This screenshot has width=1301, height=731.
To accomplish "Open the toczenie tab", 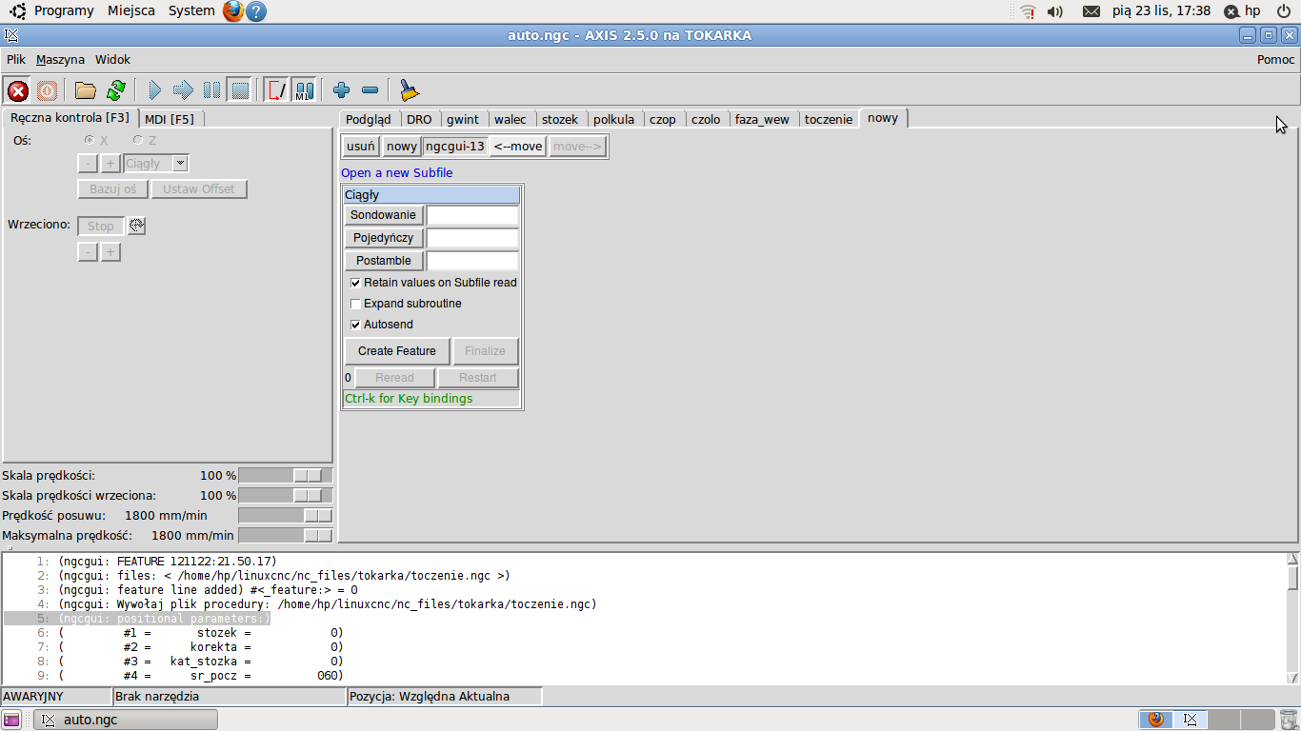I will point(829,119).
